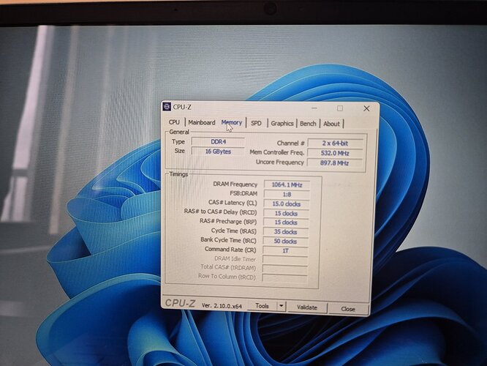Show the About tab
The image size is (487, 366).
tap(331, 124)
